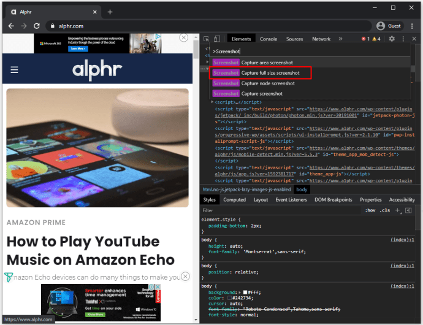Click the styles Filter input
This screenshot has height=325, width=423.
coord(281,210)
